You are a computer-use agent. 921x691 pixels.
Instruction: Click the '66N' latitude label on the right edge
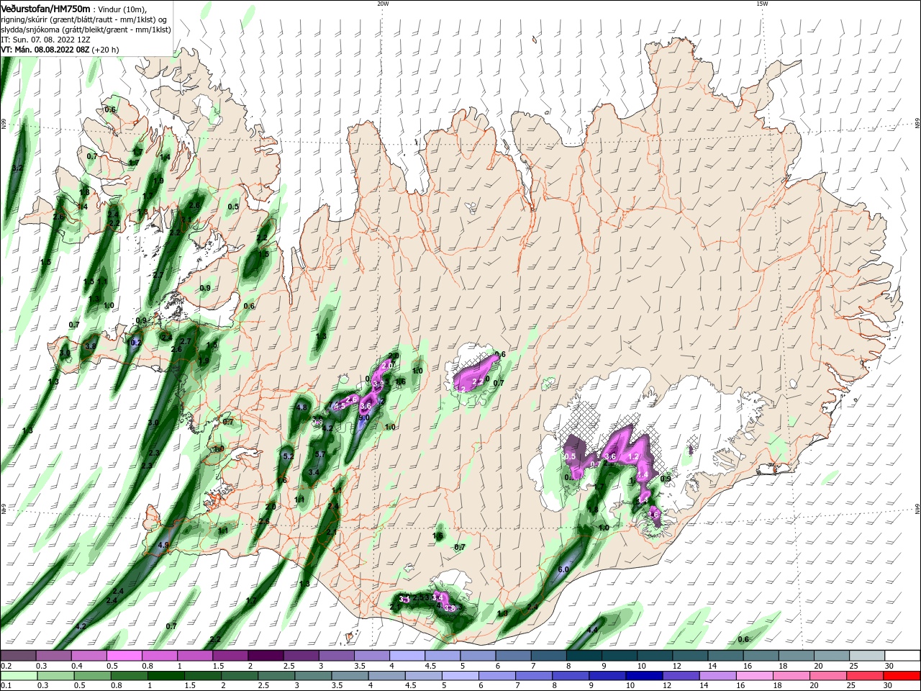pos(917,124)
